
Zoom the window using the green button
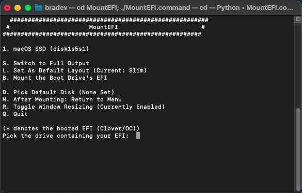[28, 8]
